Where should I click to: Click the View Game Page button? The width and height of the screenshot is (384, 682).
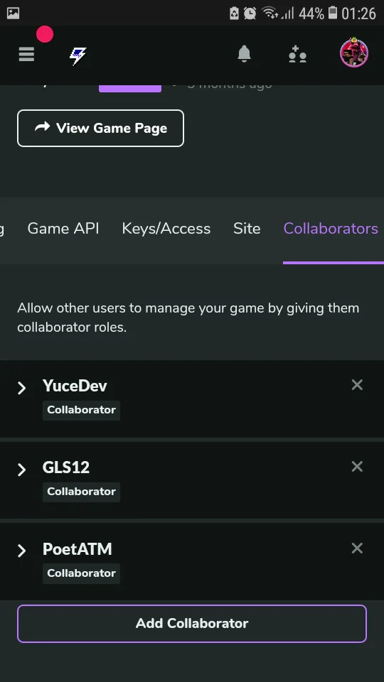pyautogui.click(x=100, y=128)
